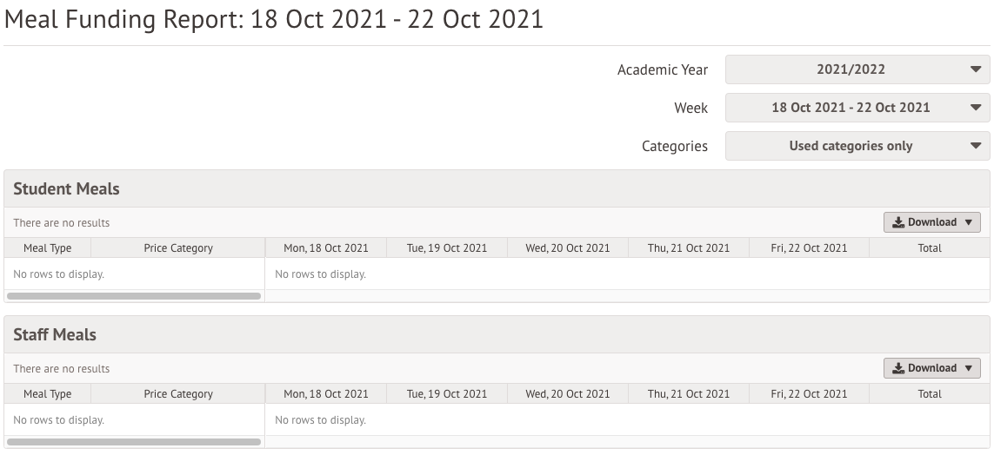Click download tray icon in Student Meals

coord(898,223)
